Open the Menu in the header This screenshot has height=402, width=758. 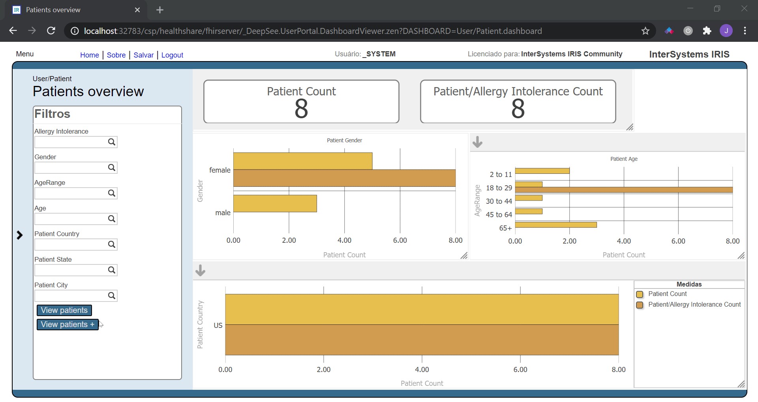point(25,54)
